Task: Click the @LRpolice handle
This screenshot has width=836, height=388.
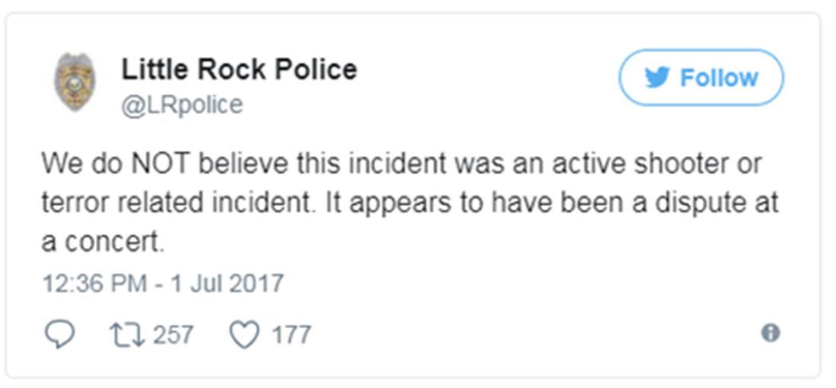Action: coord(182,104)
